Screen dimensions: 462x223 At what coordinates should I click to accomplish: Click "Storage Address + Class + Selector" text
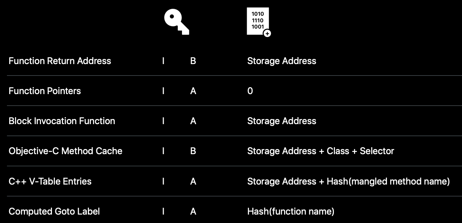[x=320, y=151]
